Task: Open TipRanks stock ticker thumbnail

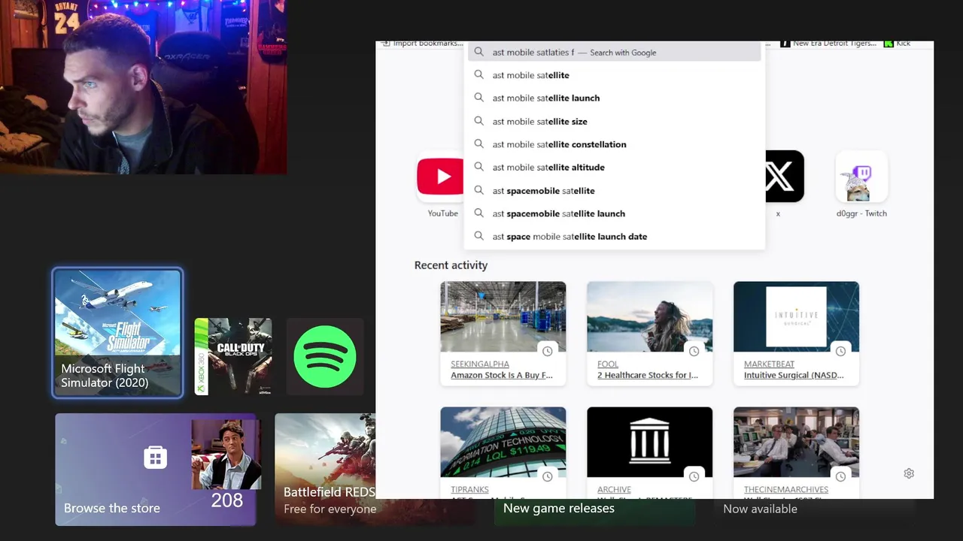Action: click(x=503, y=442)
